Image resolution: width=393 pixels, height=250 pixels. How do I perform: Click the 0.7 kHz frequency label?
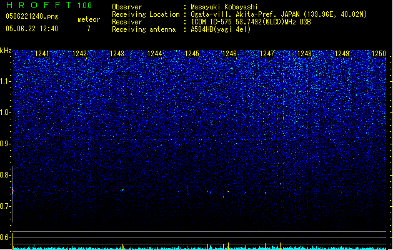[x=6, y=206]
